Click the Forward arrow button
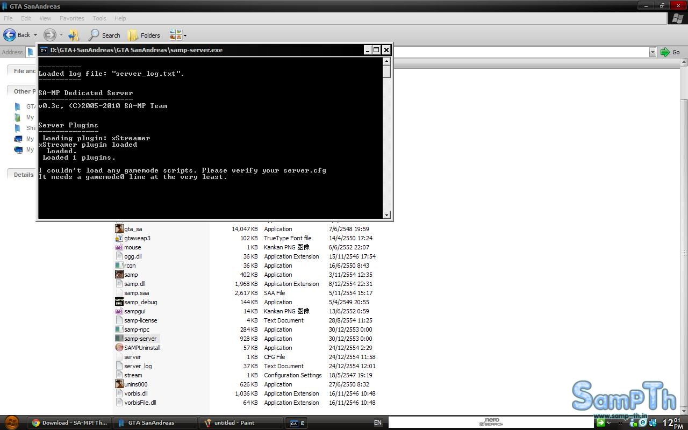The image size is (688, 430). 49,35
